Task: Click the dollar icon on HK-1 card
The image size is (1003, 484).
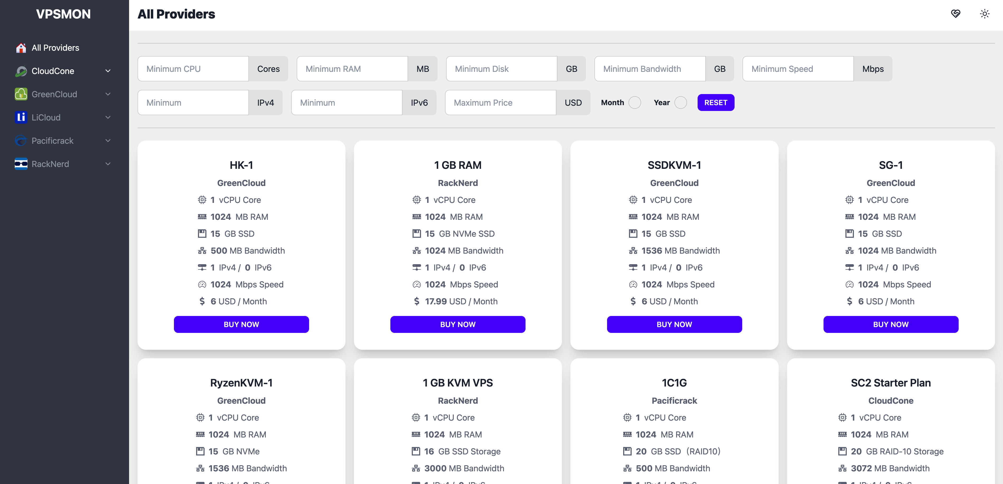Action: (202, 301)
